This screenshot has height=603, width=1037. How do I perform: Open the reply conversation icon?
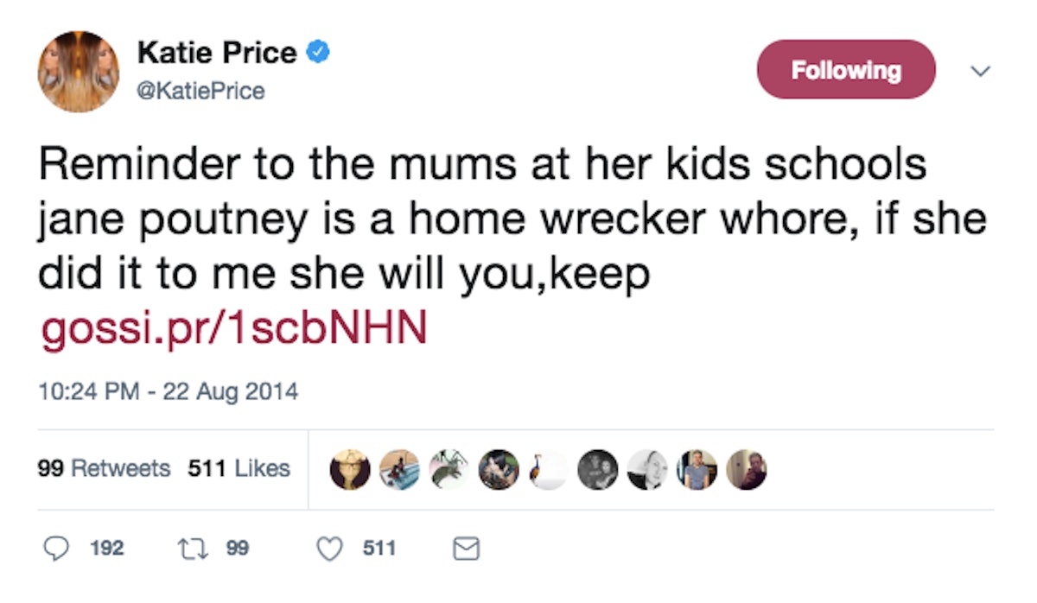55,548
